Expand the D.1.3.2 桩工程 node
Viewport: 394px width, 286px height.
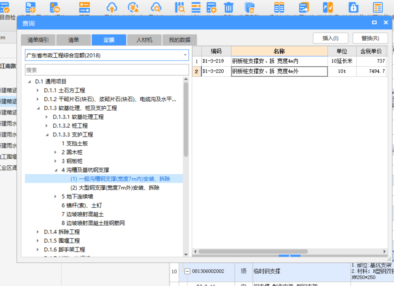coord(47,126)
